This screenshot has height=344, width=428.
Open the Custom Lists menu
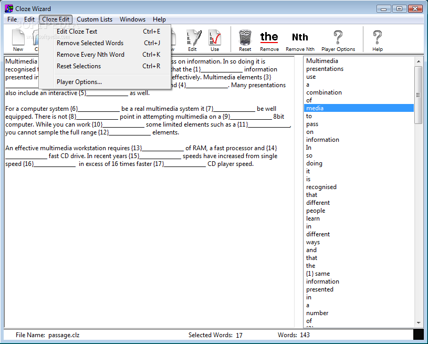[x=95, y=19]
